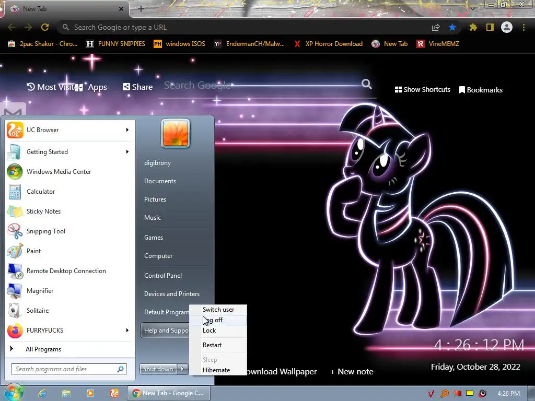The width and height of the screenshot is (535, 401).
Task: Open Pictures from the Start menu
Action: click(x=155, y=199)
